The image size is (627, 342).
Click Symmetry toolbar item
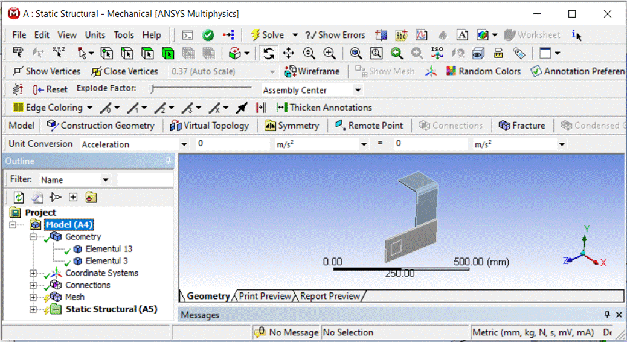coord(292,126)
